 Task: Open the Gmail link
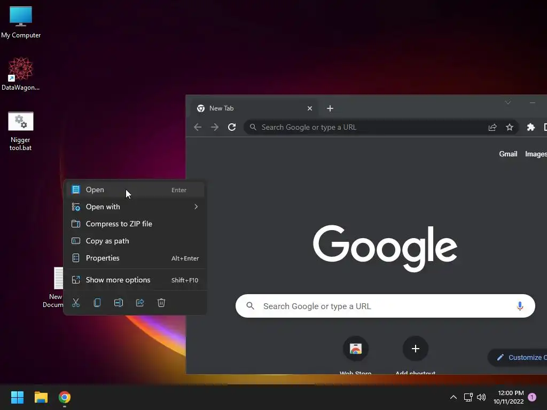[x=508, y=154]
